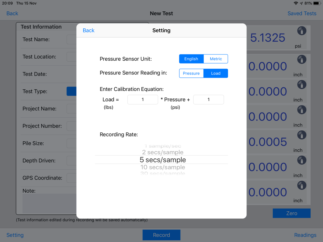Check the Wi-Fi icon in the status bar
The height and width of the screenshot is (242, 323).
(x=296, y=3)
